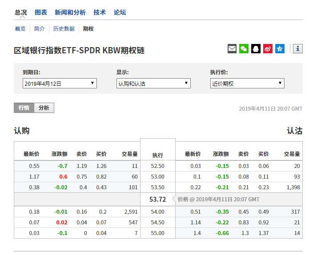Share the page via email envelope icon
The width and height of the screenshot is (309, 255).
[x=232, y=48]
